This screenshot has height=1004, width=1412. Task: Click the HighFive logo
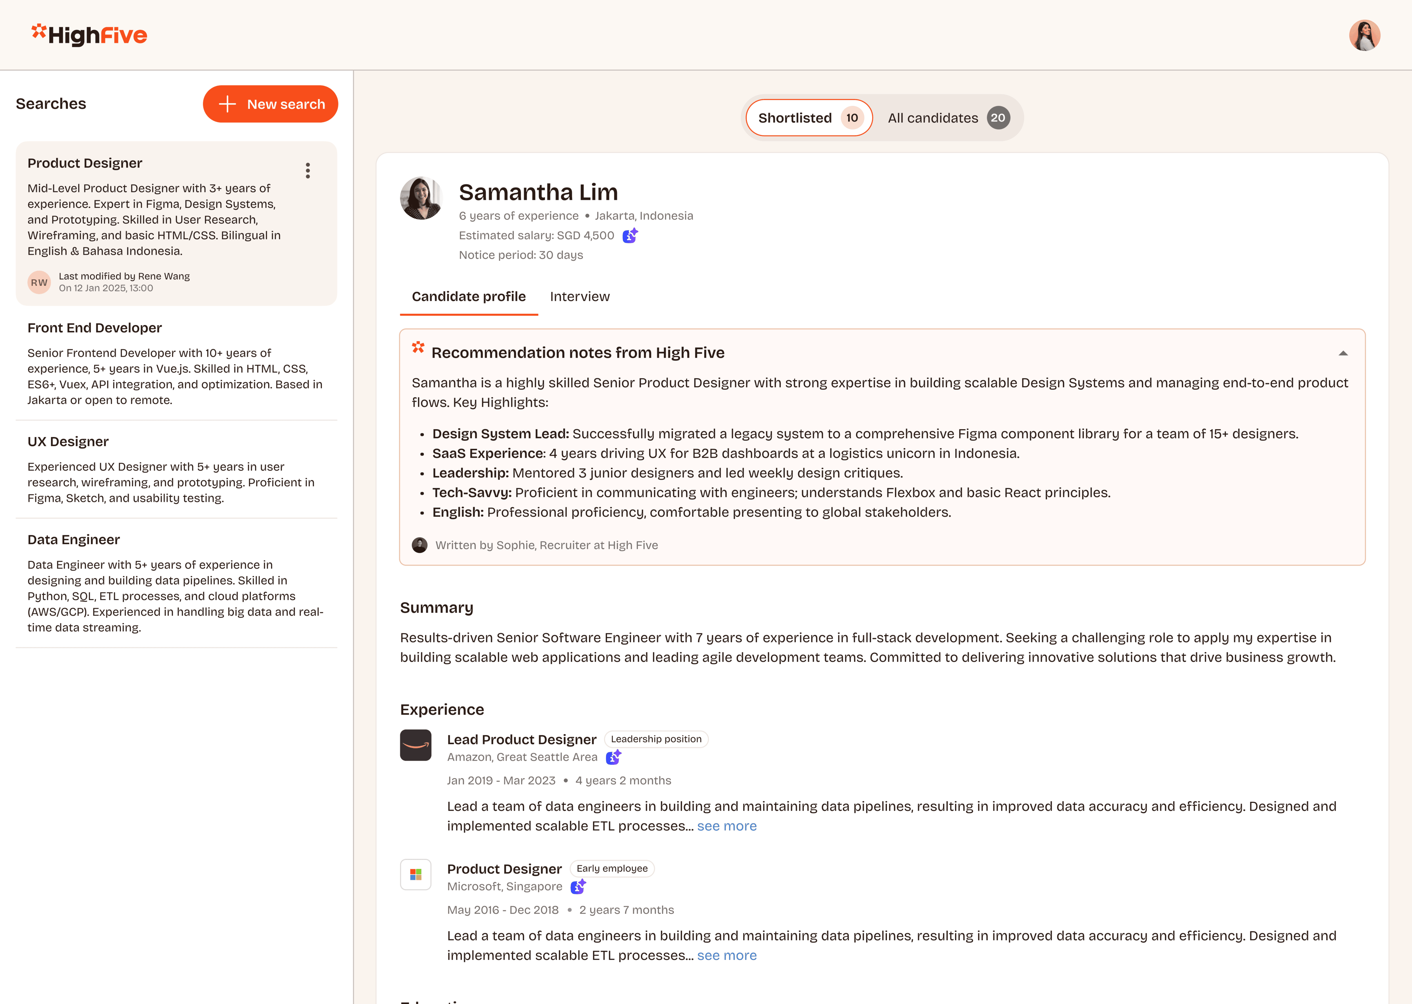click(x=90, y=35)
